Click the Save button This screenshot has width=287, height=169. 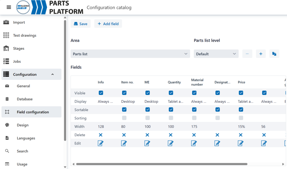click(x=80, y=24)
